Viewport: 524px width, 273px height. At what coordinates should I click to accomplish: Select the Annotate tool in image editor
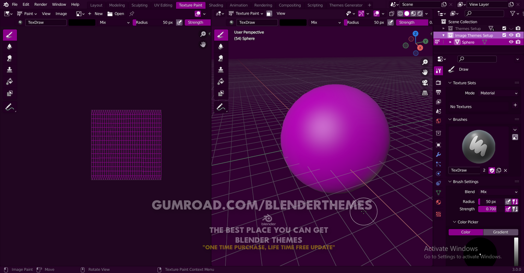[10, 107]
